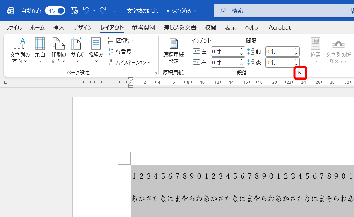
Task: Switch to the 表示 tab
Action: coord(231,28)
